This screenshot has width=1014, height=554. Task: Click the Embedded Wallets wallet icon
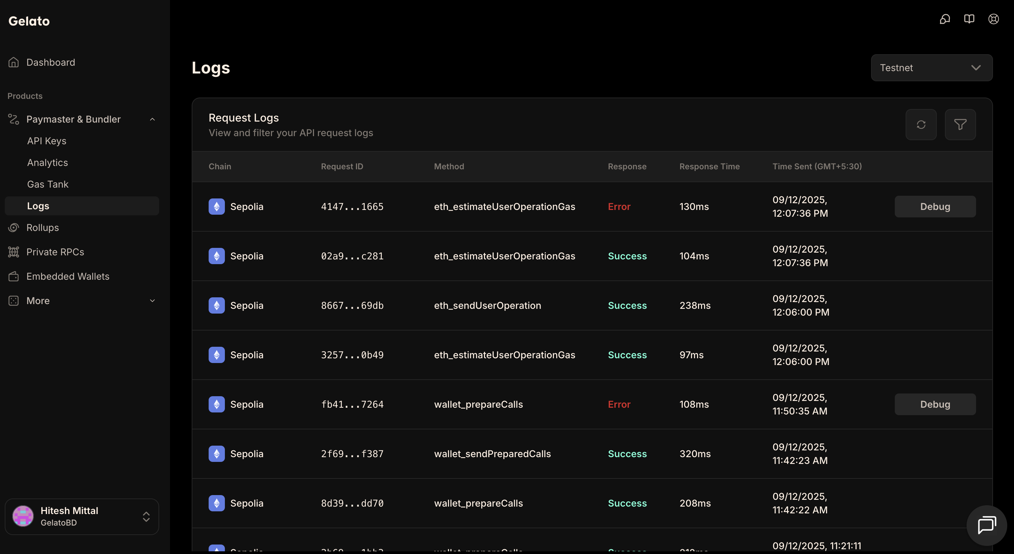point(14,276)
